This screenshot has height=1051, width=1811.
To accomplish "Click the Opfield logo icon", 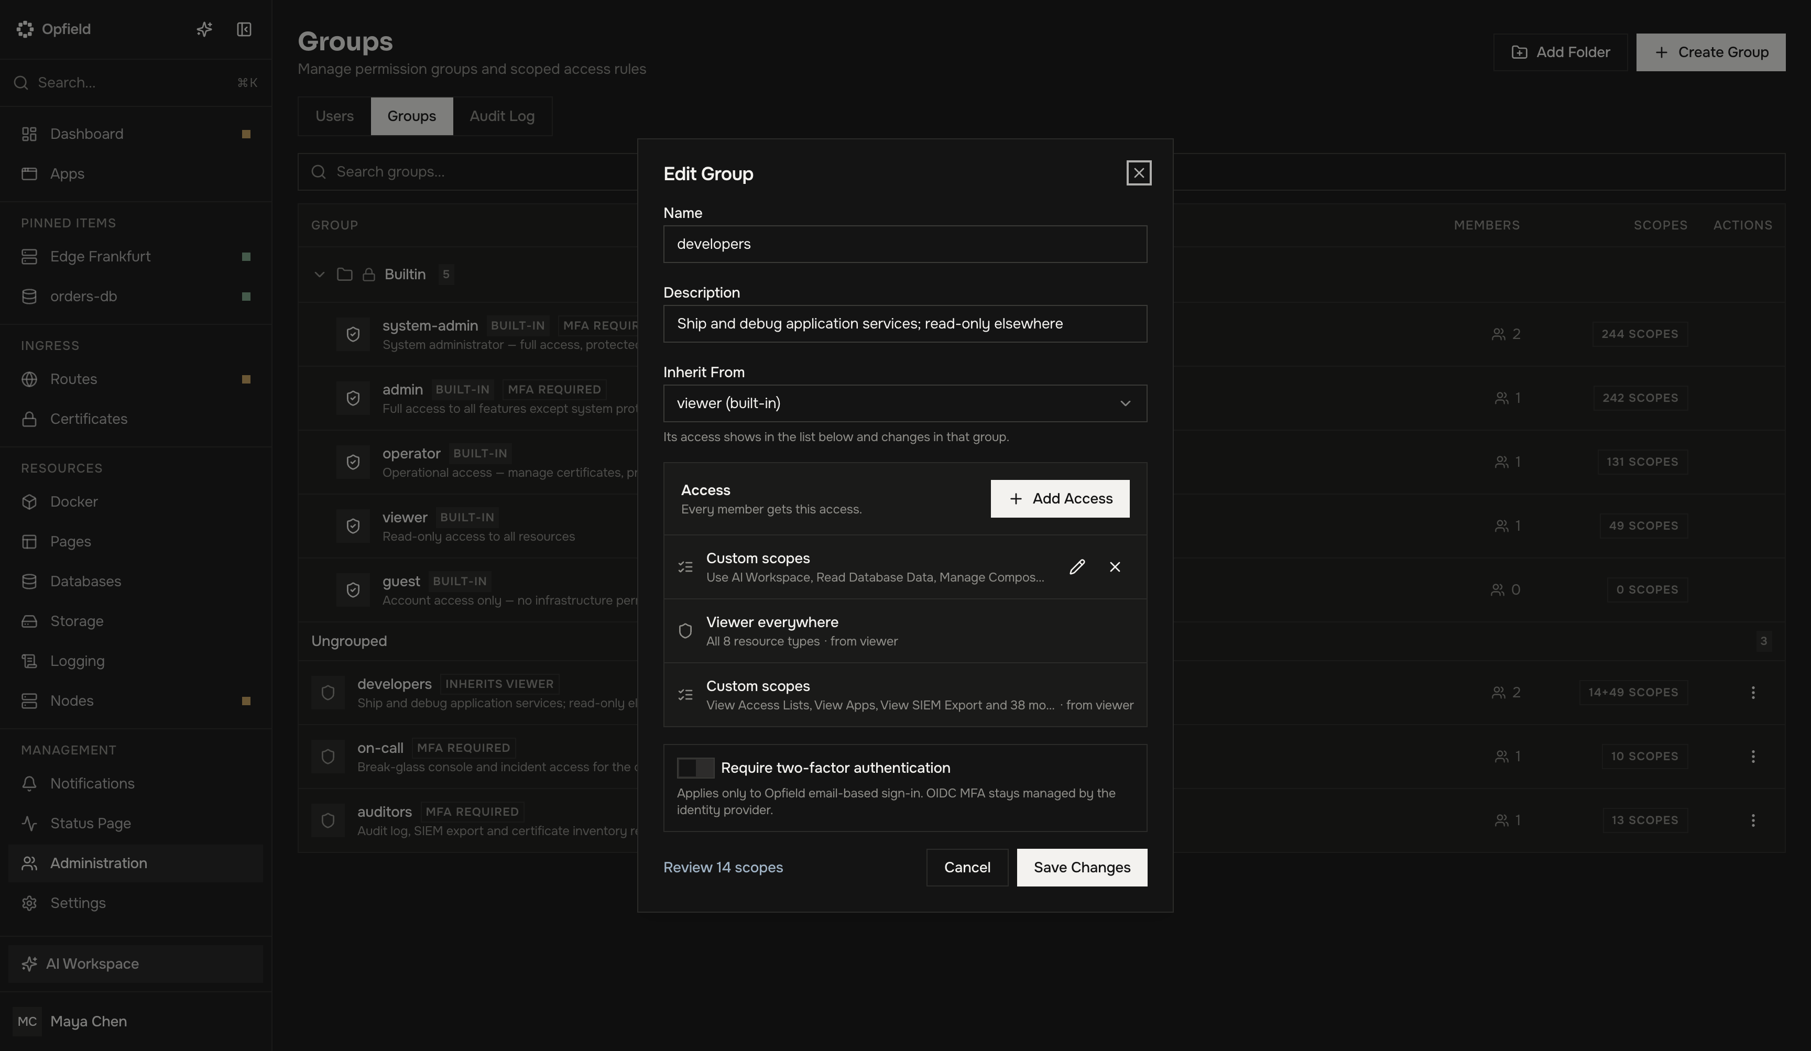I will tap(25, 29).
